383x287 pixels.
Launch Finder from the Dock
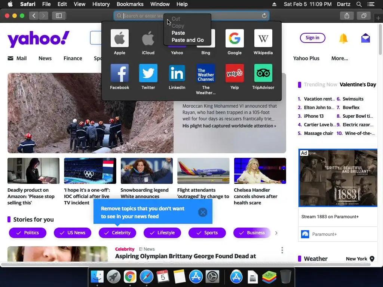(97, 277)
